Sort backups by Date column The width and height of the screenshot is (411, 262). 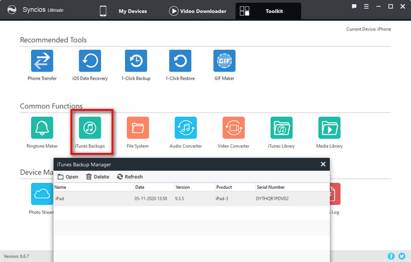click(x=154, y=187)
